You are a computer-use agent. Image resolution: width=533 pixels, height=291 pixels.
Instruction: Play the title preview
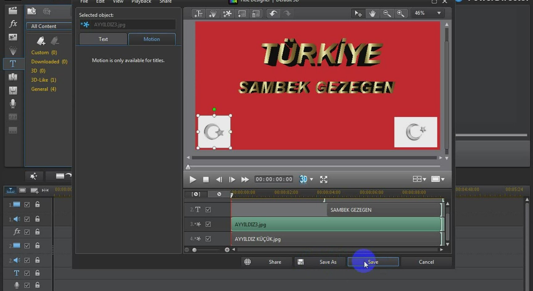[x=193, y=180]
